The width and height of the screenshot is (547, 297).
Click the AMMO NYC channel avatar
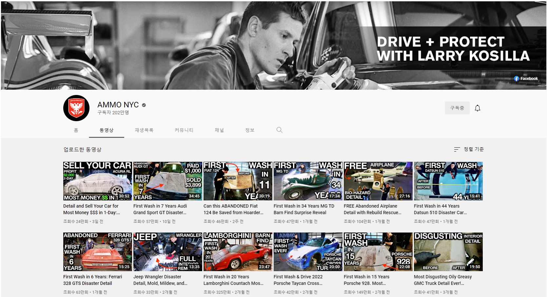click(76, 108)
